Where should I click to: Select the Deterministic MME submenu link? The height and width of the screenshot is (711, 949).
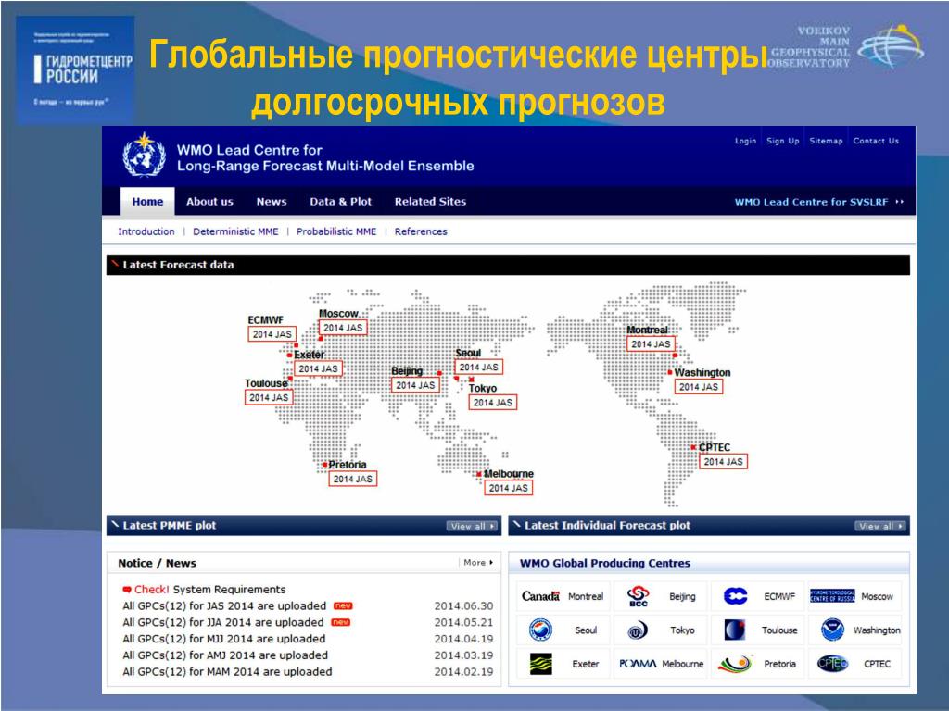[x=235, y=231]
